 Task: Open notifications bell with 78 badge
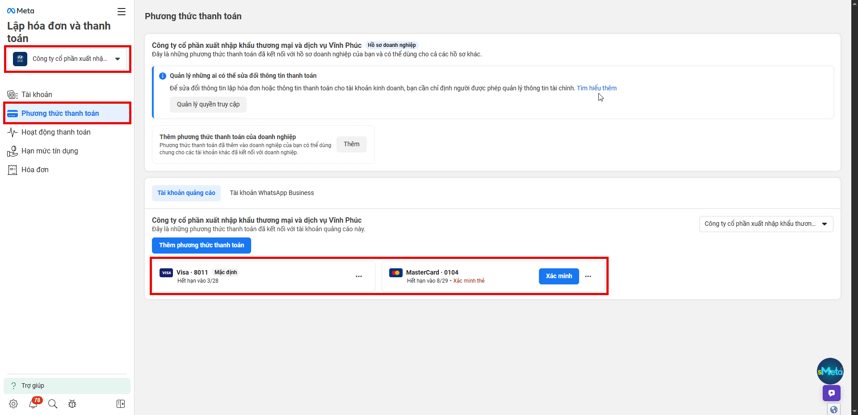33,404
